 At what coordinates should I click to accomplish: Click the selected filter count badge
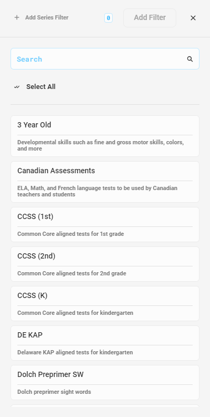[x=108, y=18]
